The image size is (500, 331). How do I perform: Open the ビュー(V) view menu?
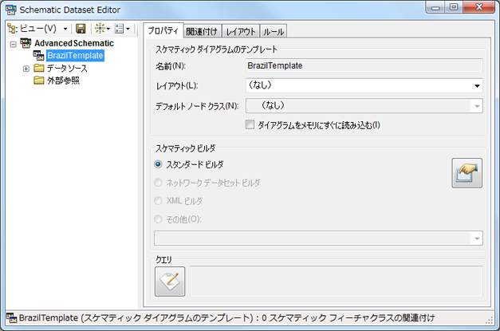click(x=37, y=29)
